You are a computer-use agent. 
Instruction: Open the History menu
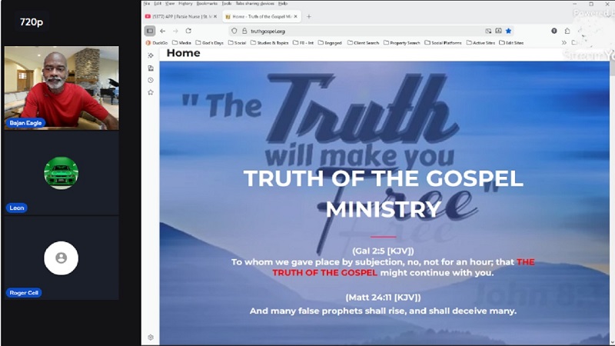point(185,4)
